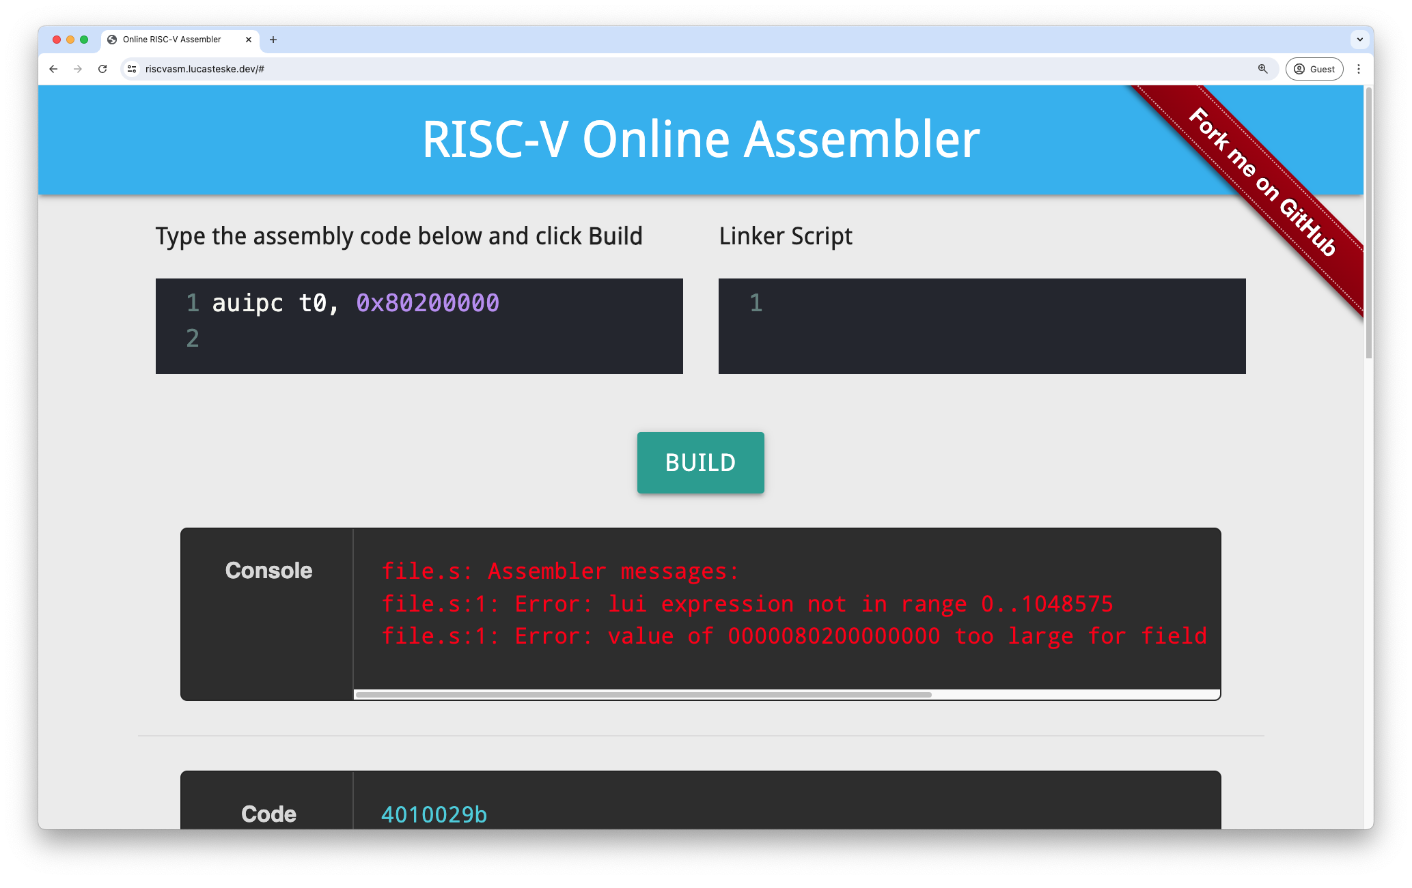Click the Console panel label
The image size is (1412, 888).
pyautogui.click(x=268, y=571)
